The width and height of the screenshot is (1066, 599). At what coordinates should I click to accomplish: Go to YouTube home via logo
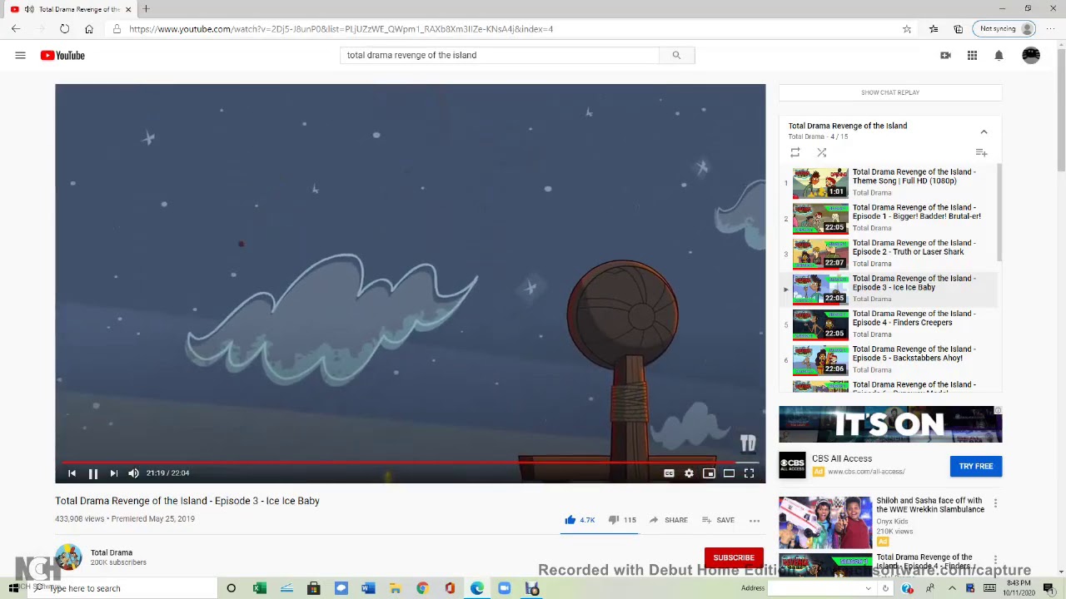coord(62,56)
